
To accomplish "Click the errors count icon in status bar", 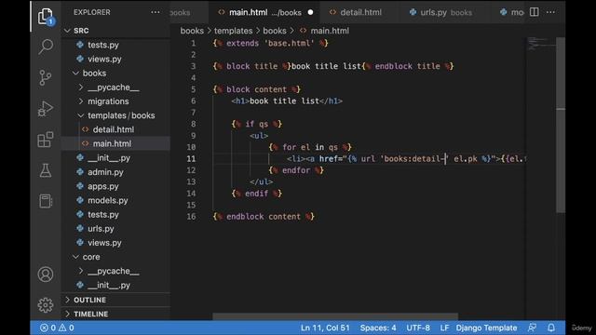I will pos(44,328).
